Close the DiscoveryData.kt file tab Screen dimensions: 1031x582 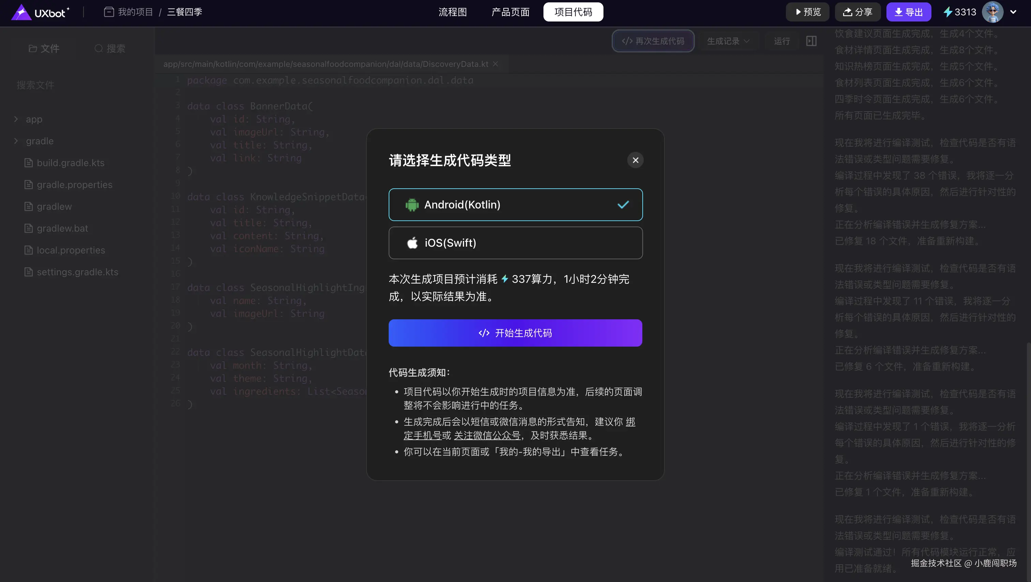(x=495, y=64)
